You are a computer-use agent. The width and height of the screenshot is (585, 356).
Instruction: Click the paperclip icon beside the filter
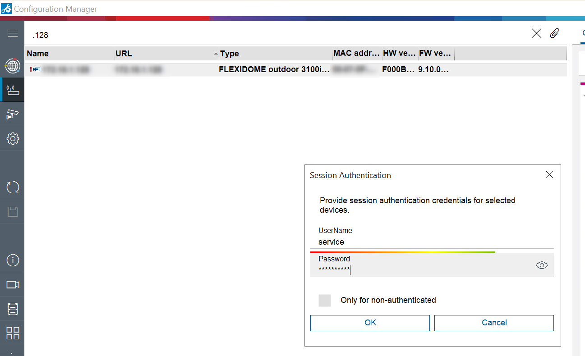click(554, 33)
